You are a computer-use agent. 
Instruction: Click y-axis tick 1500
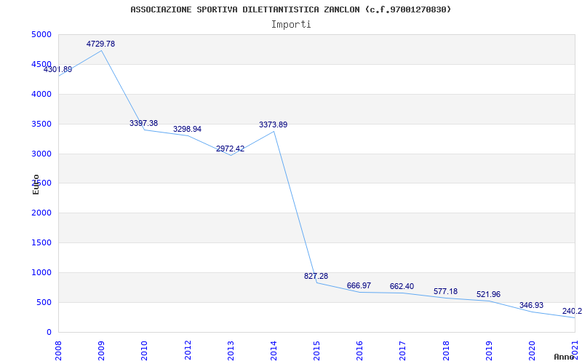pyautogui.click(x=41, y=242)
